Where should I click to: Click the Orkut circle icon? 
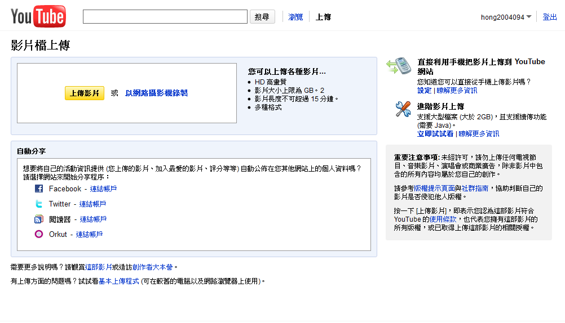click(x=39, y=234)
